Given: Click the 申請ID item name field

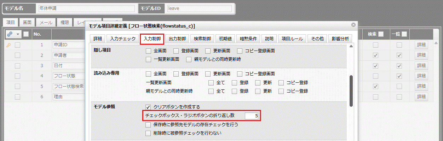Looking at the screenshot, I should 69,45.
